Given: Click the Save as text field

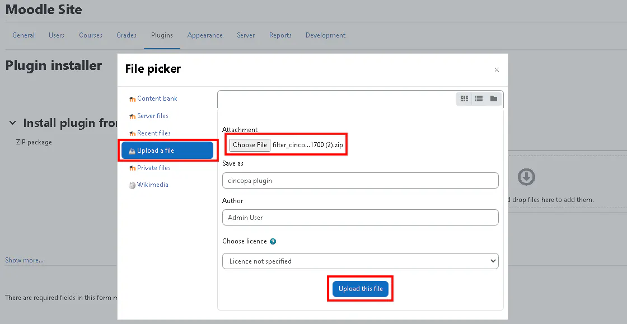Looking at the screenshot, I should (x=361, y=181).
